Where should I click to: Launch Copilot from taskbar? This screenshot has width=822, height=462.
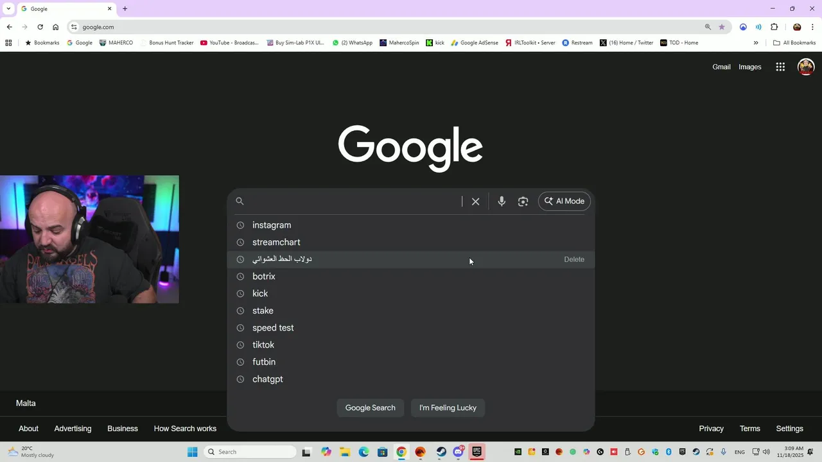[x=326, y=452]
